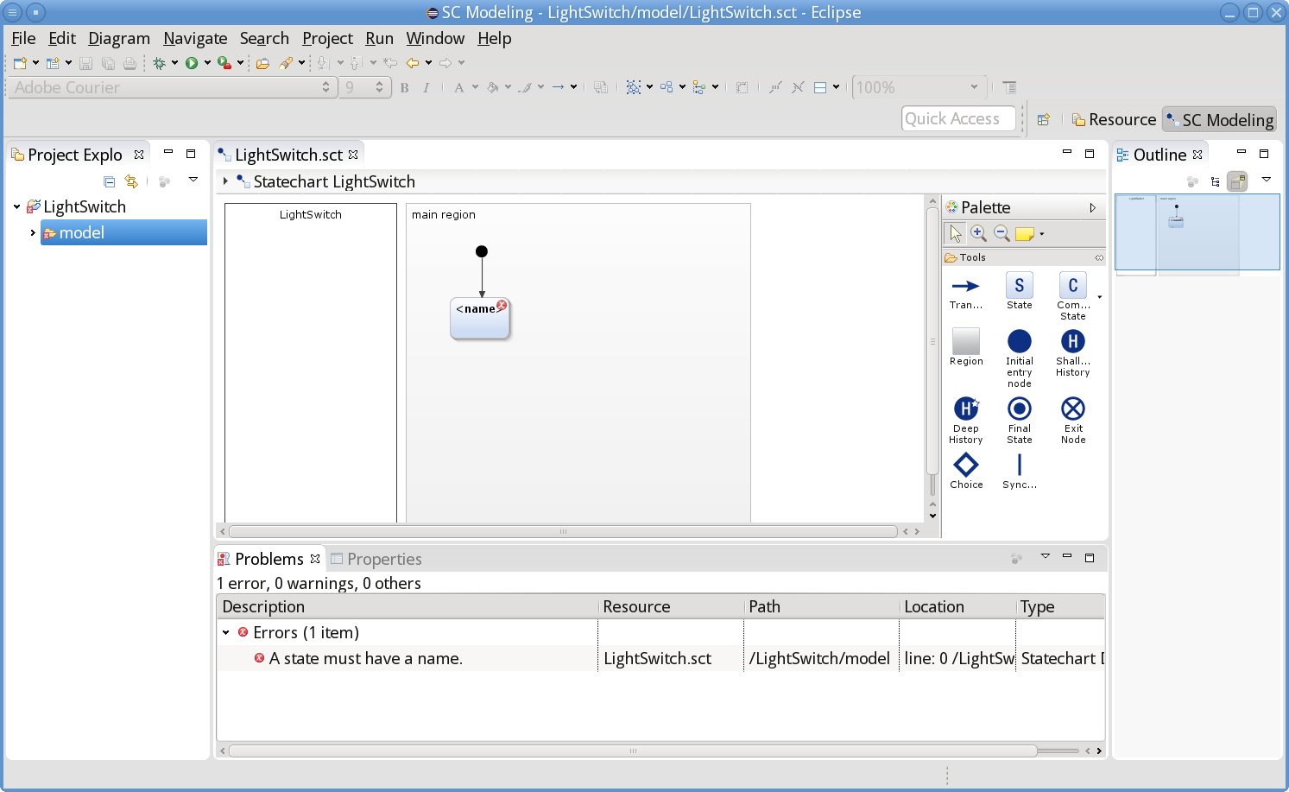Click the Resource column header
The width and height of the screenshot is (1289, 792).
[671, 606]
